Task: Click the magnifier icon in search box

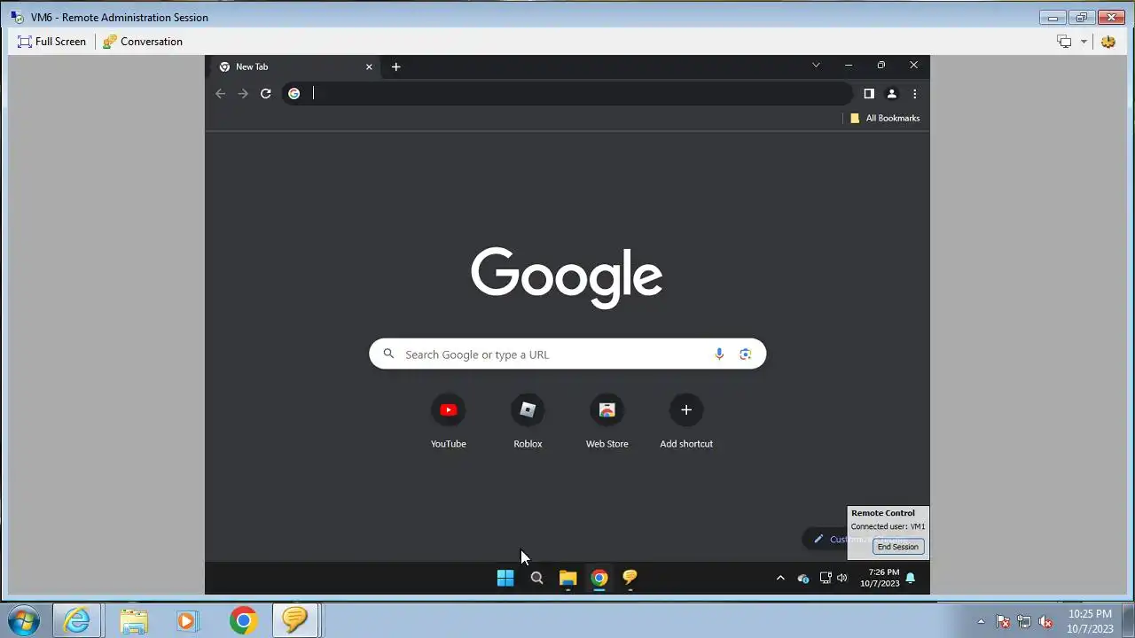Action: (388, 354)
